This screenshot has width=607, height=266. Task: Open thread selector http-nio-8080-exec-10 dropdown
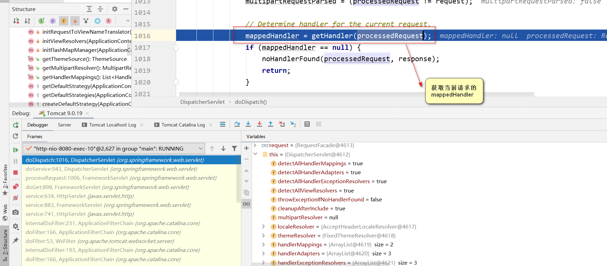114,148
